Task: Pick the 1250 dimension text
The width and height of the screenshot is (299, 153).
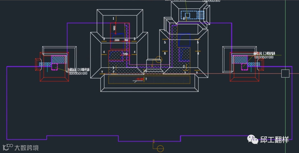Action: 125,54
